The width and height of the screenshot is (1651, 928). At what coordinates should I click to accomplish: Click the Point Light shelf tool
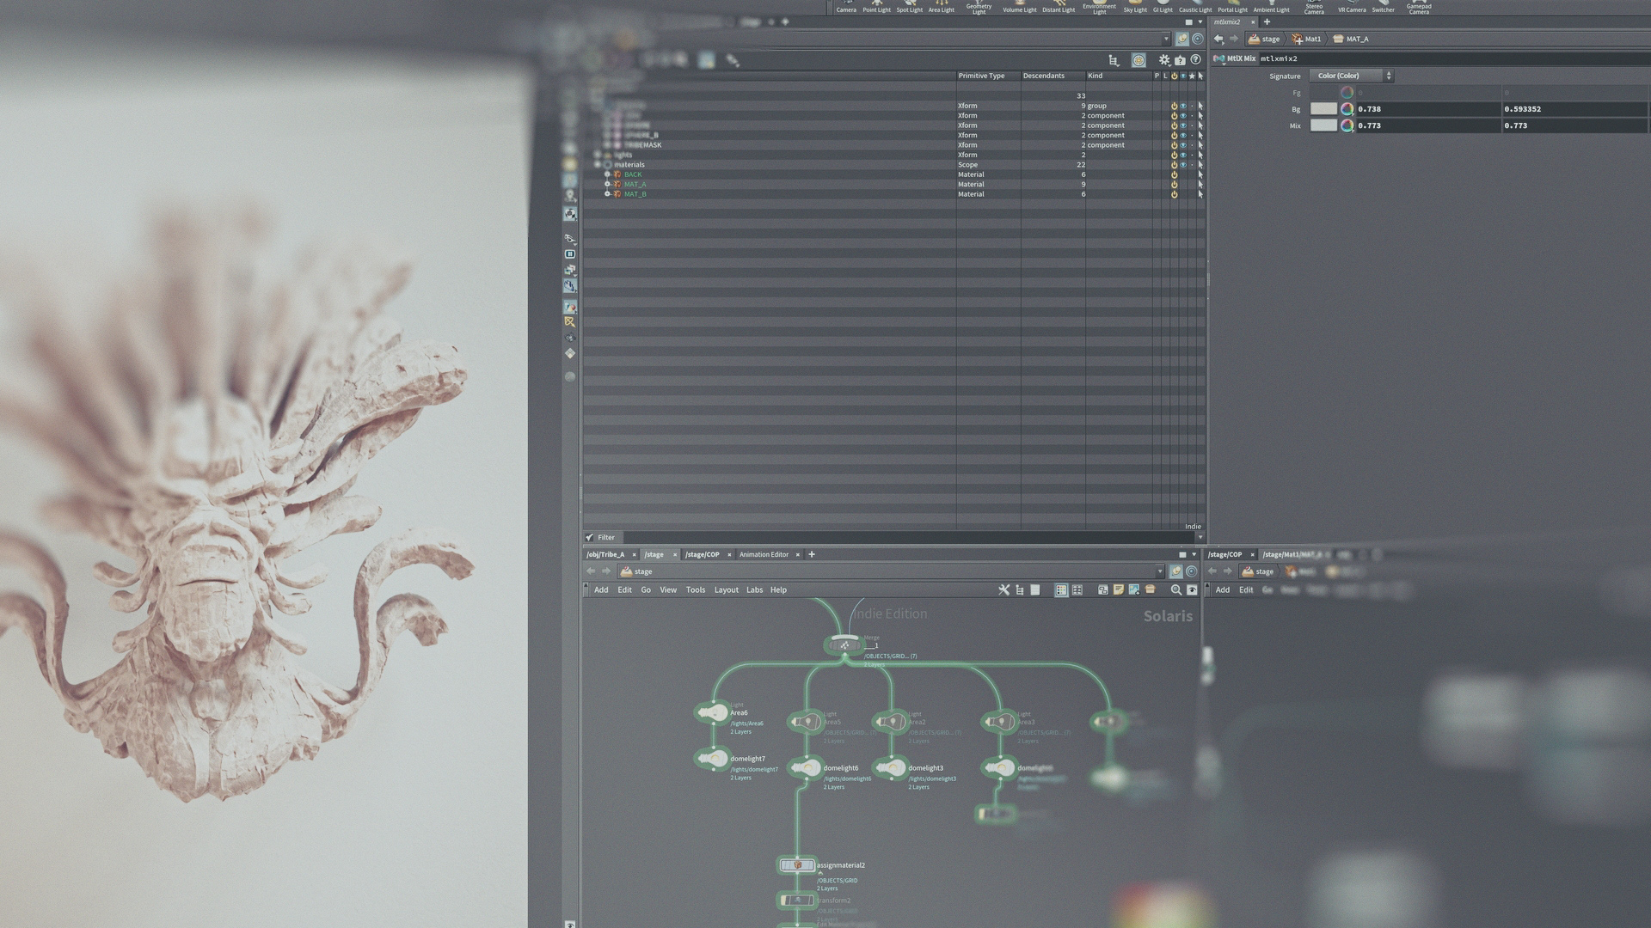pos(876,7)
